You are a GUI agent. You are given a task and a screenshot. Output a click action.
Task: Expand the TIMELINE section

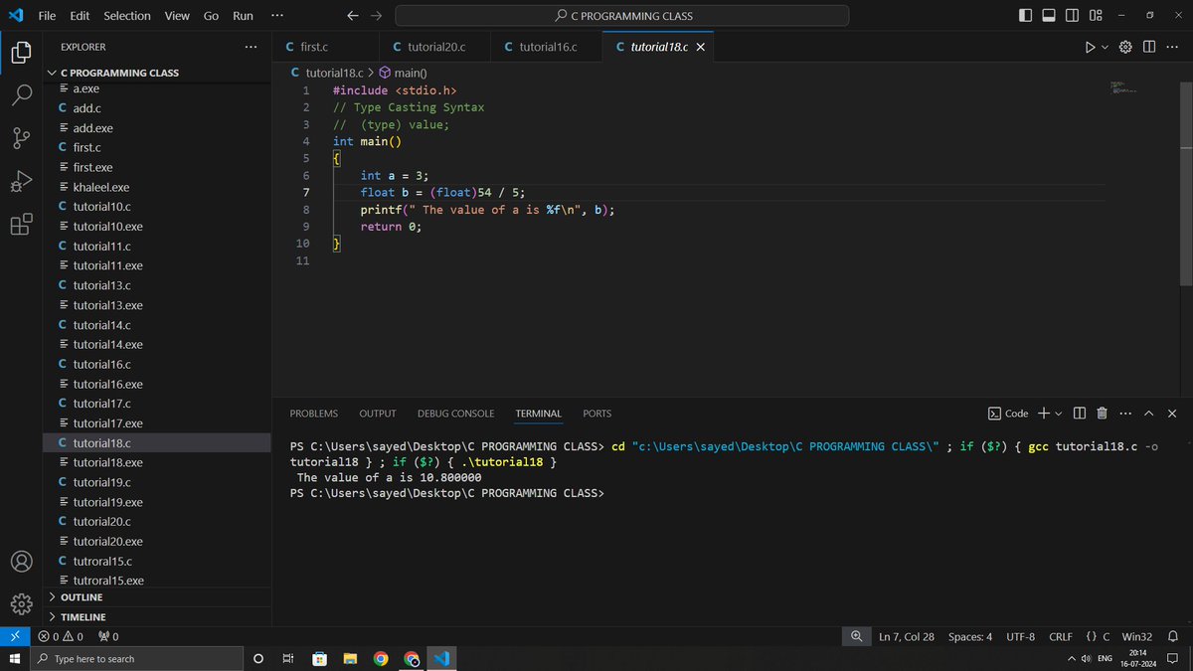coord(156,617)
